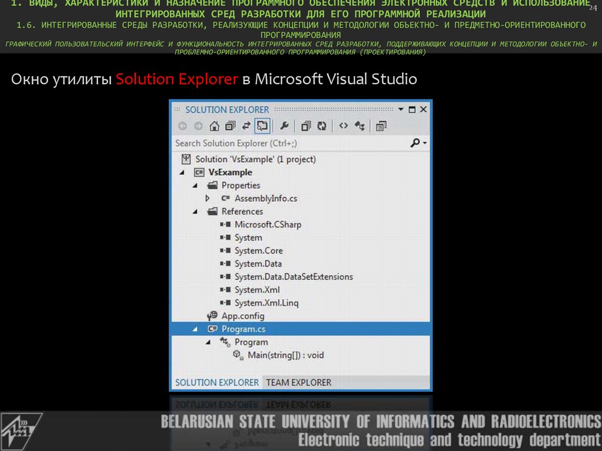Image resolution: width=602 pixels, height=451 pixels.
Task: Click the Back navigation arrow icon
Action: point(182,126)
